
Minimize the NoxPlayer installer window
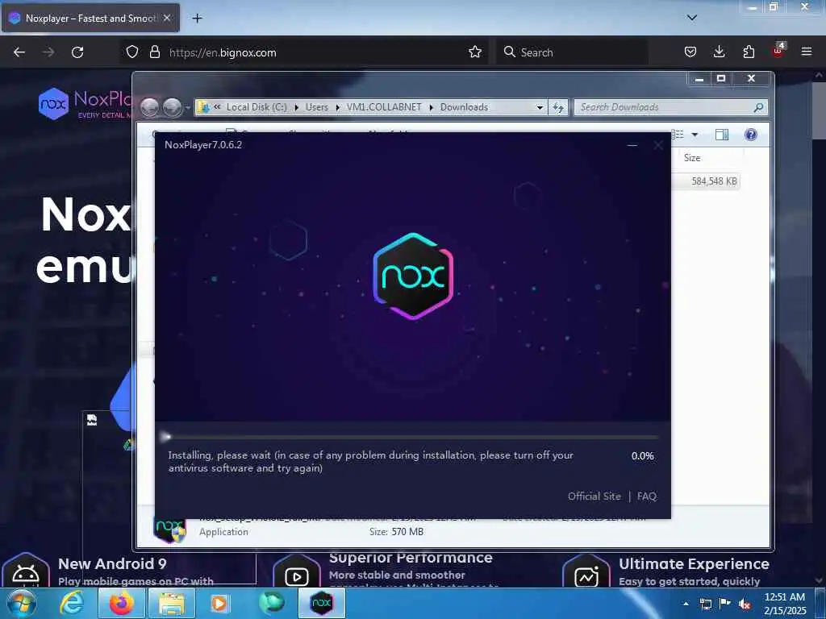pos(632,145)
